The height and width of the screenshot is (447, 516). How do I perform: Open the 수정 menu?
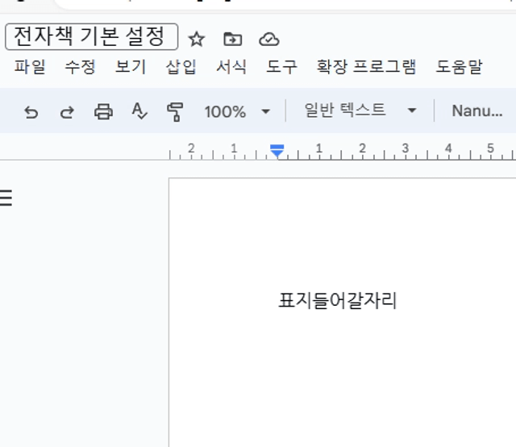tap(80, 66)
